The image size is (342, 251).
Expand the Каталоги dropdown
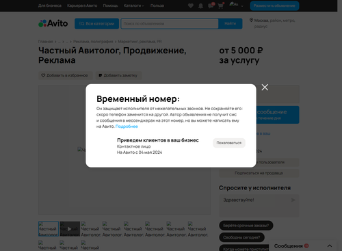pyautogui.click(x=133, y=5)
